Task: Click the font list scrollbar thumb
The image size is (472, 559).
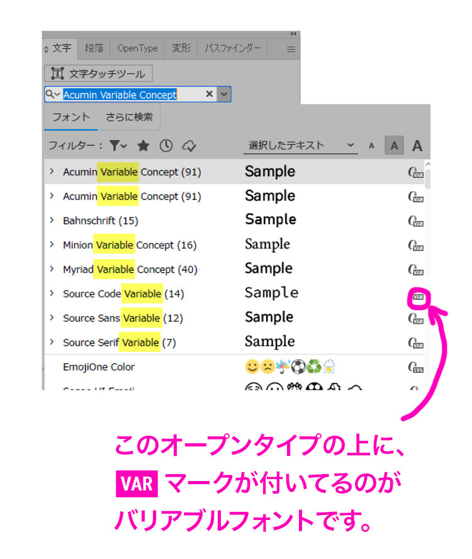Action: tap(428, 179)
